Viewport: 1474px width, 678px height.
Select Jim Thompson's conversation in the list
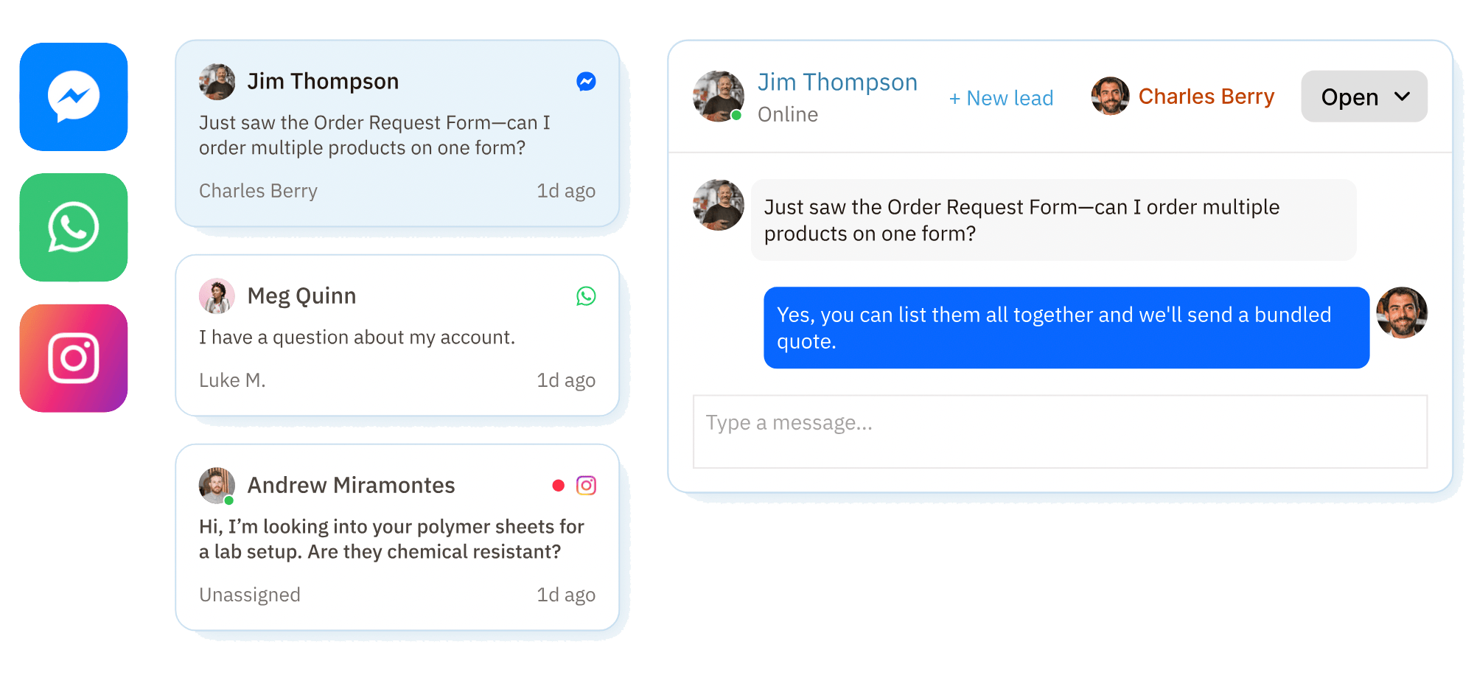(x=397, y=133)
